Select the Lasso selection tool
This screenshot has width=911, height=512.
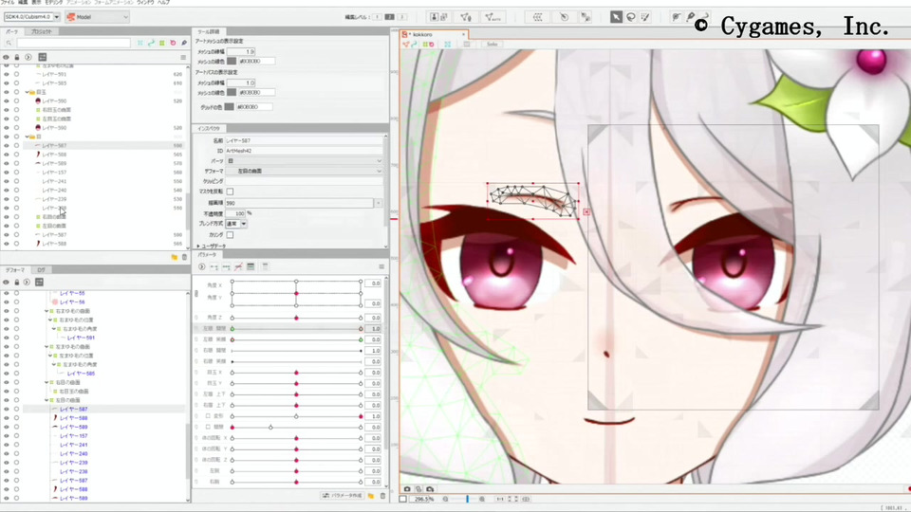click(631, 17)
